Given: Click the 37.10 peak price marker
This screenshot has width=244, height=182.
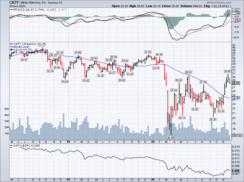Looking at the screenshot, I should (60, 52).
